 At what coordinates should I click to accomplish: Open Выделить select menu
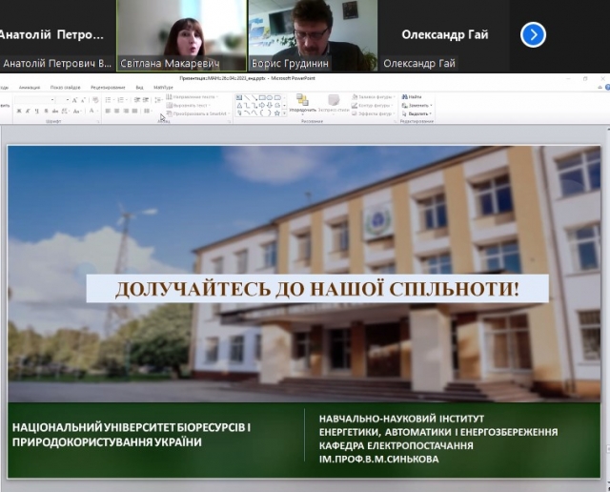pos(417,113)
